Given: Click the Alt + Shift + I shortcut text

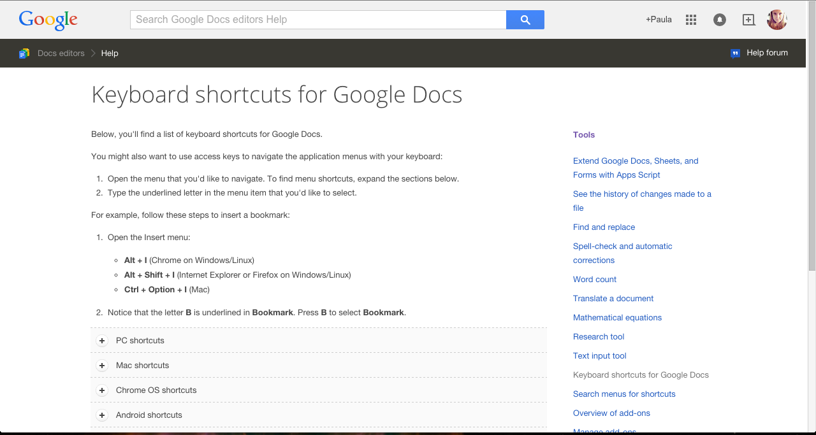Looking at the screenshot, I should tap(149, 275).
